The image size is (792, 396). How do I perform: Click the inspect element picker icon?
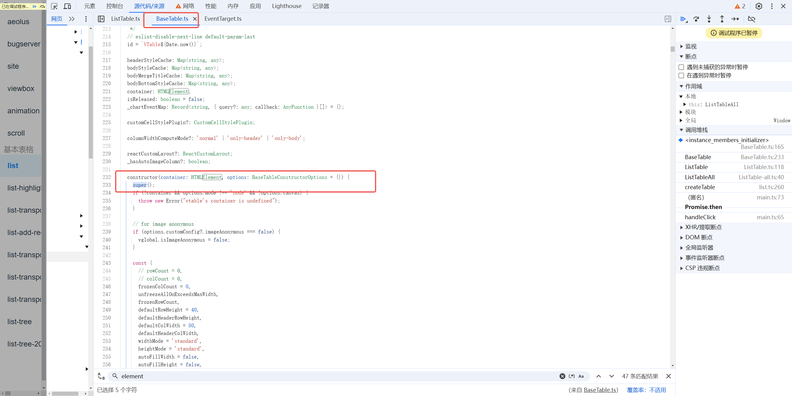(x=54, y=6)
